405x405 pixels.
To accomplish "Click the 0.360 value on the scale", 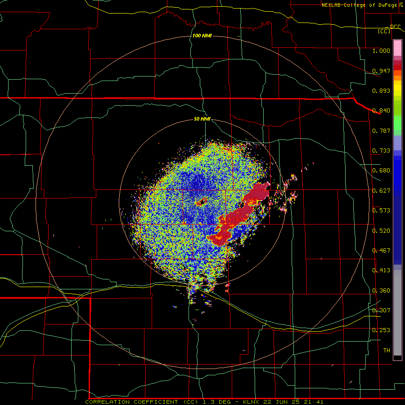I will click(381, 291).
